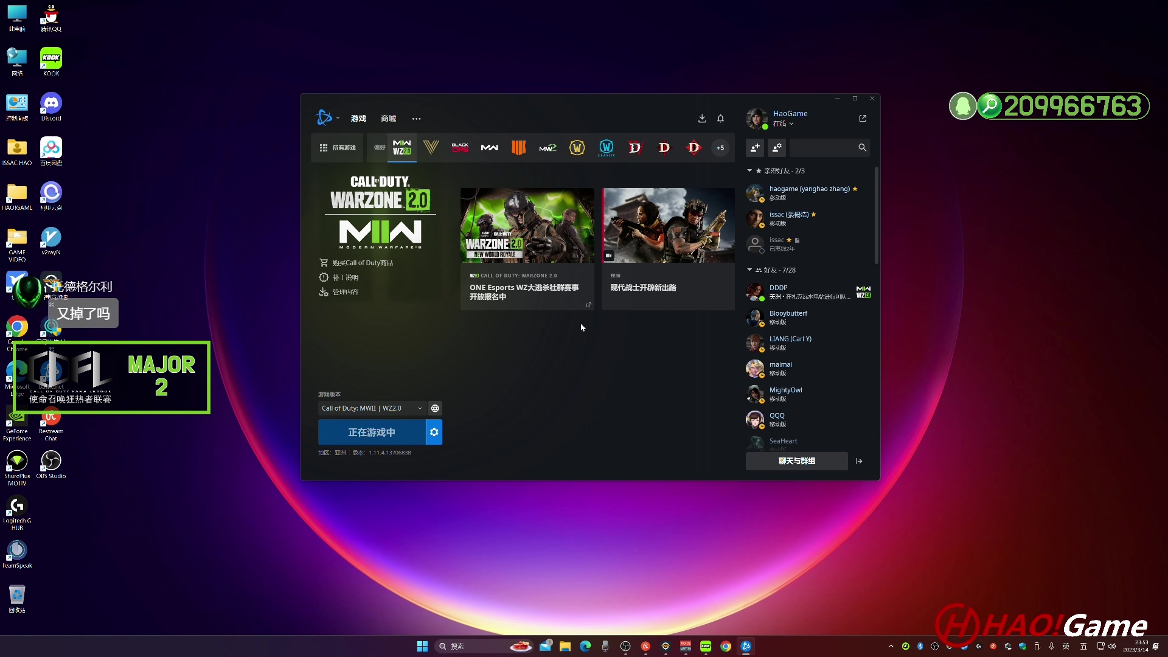Viewport: 1168px width, 657px height.
Task: Show hidden system tray icons
Action: [891, 646]
